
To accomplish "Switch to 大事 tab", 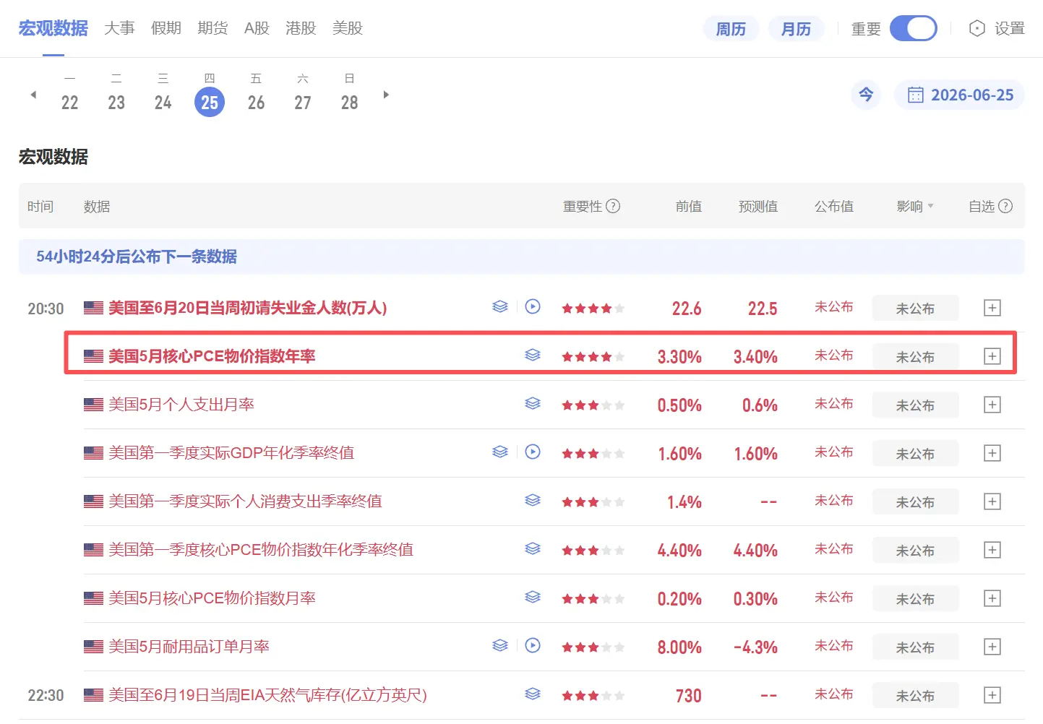I will (x=119, y=28).
